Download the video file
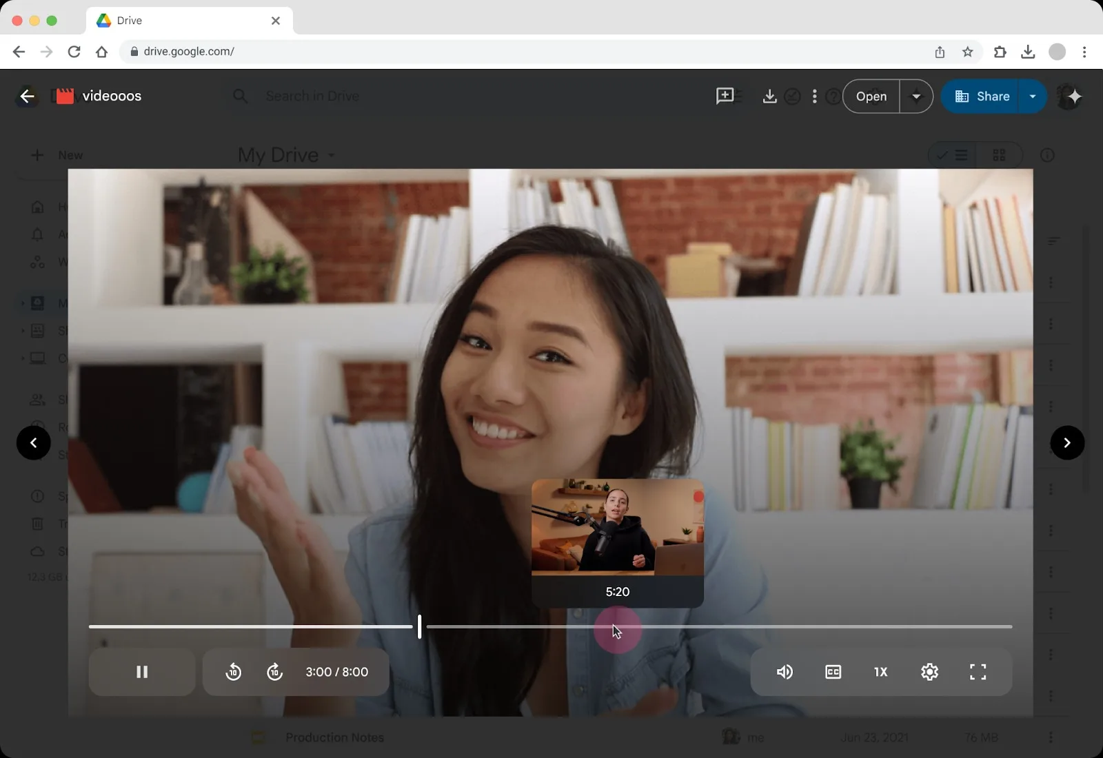1103x758 pixels. (x=768, y=96)
